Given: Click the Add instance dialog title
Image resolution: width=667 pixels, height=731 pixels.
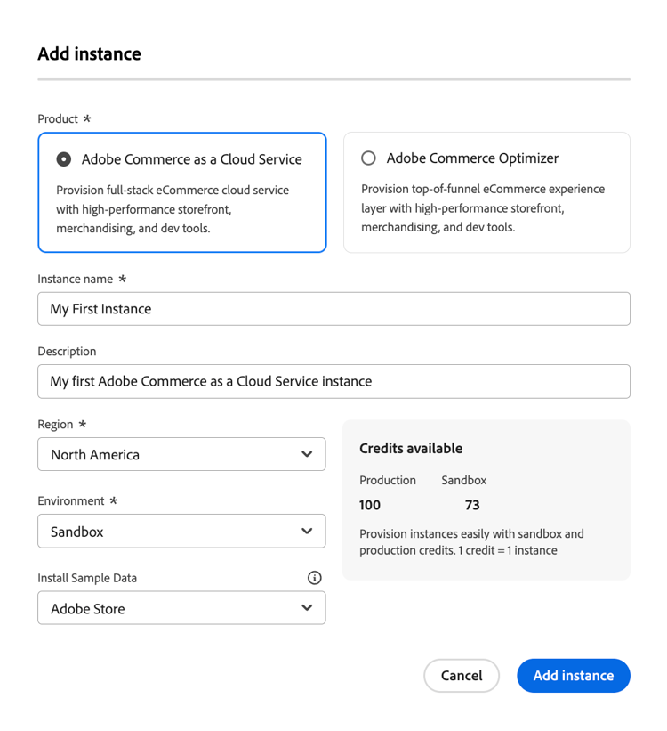Looking at the screenshot, I should tap(90, 53).
